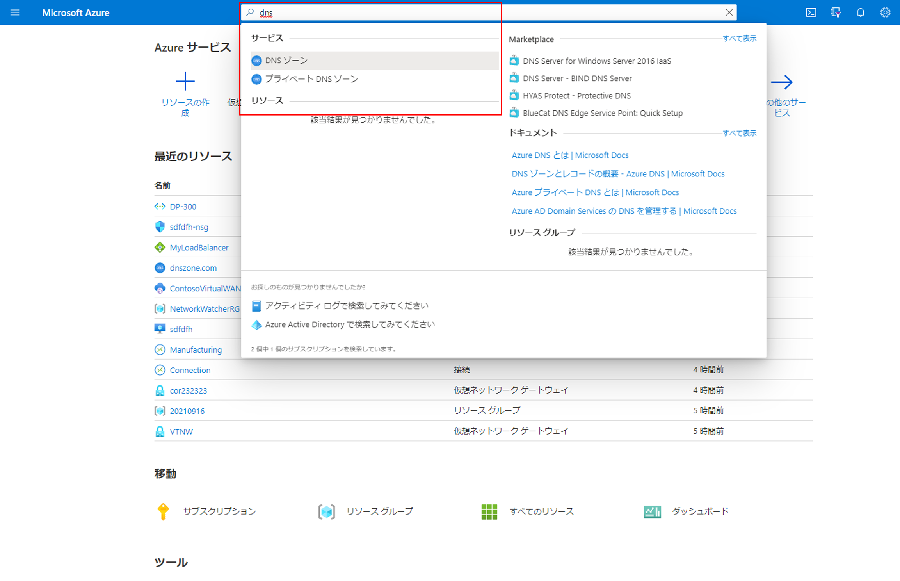Click the ダッシュボード chart icon
The image size is (900, 581).
point(652,511)
